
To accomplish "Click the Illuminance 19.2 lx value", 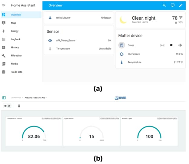I will click(x=179, y=54).
